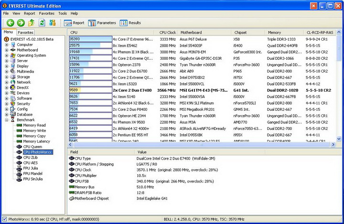344x224 pixels.
Task: Collapse the Benchmark tree node
Action: 7,120
